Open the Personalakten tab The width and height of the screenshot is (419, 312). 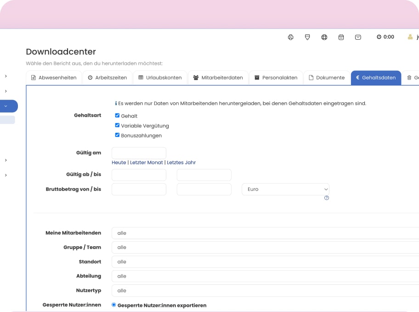pos(276,78)
